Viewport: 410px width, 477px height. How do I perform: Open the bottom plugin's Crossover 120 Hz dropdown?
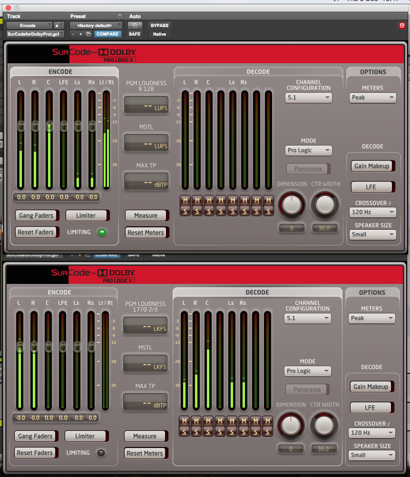[x=372, y=433]
